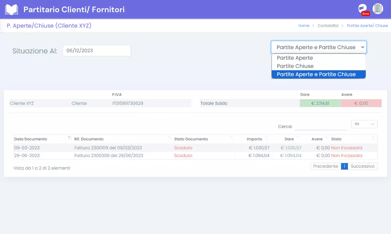Viewport: 391px width, 234px height.
Task: Click the Cliente XYZ name cell
Action: click(22, 103)
